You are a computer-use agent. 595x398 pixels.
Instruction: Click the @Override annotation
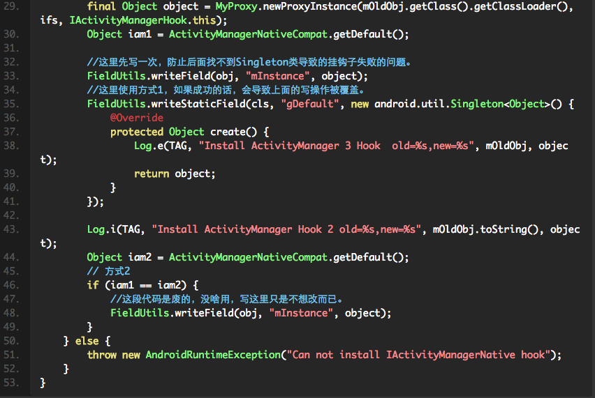pyautogui.click(x=137, y=118)
